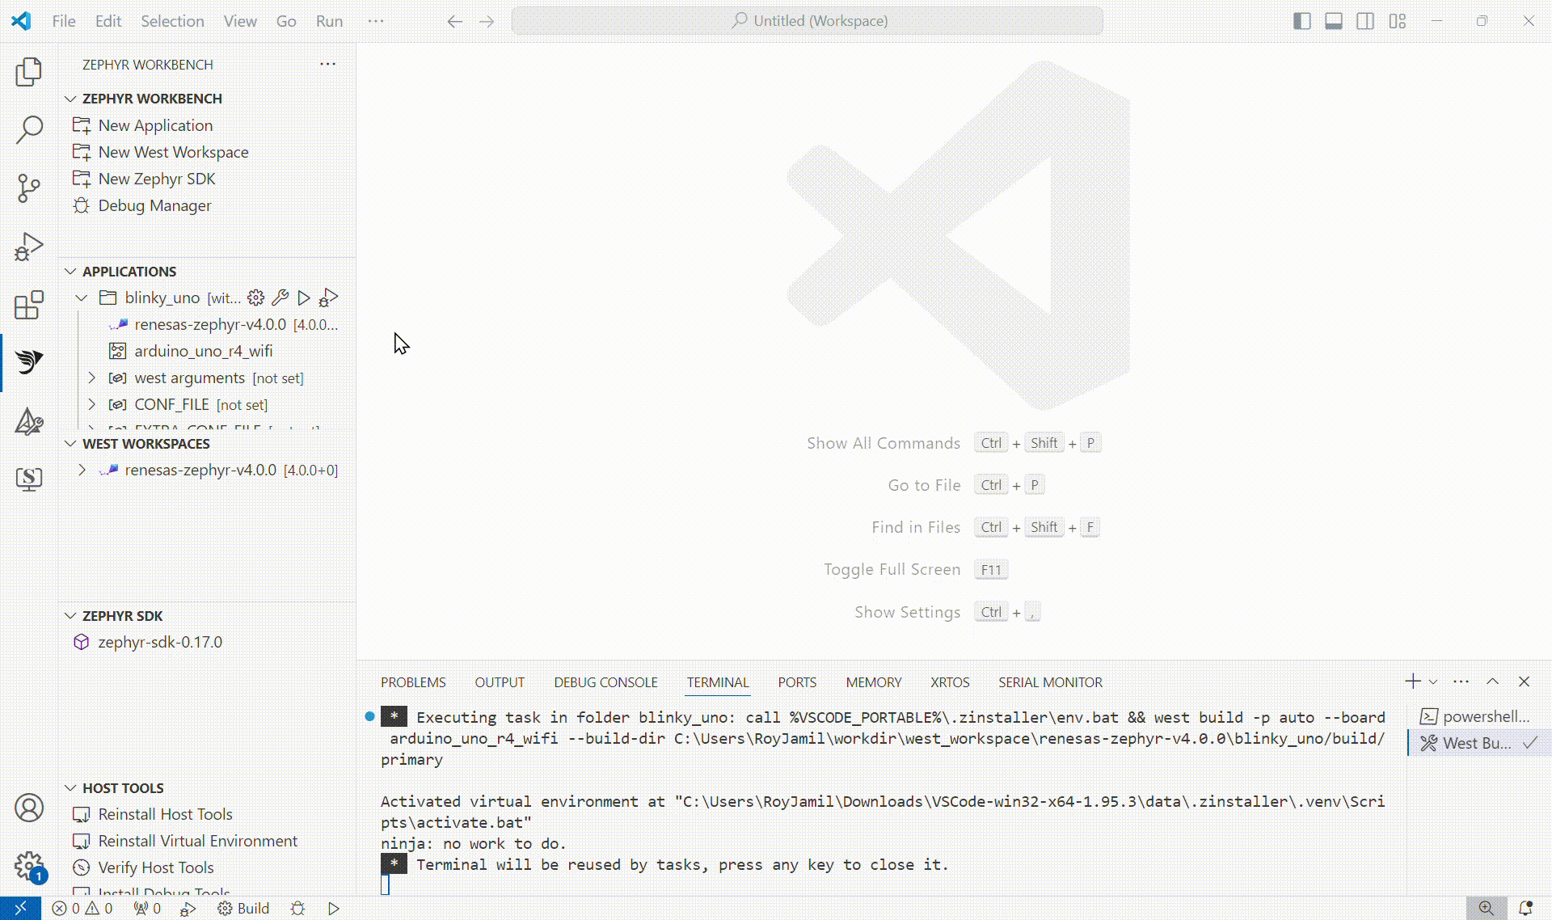Click the wrench icon on blinky_uno

280,298
